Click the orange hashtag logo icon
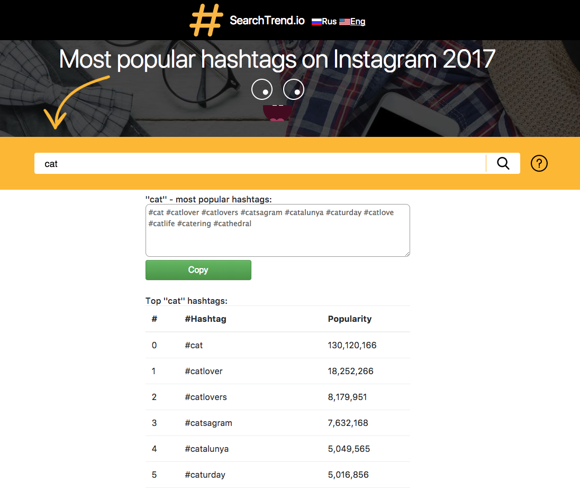The height and width of the screenshot is (492, 580). pos(205,20)
